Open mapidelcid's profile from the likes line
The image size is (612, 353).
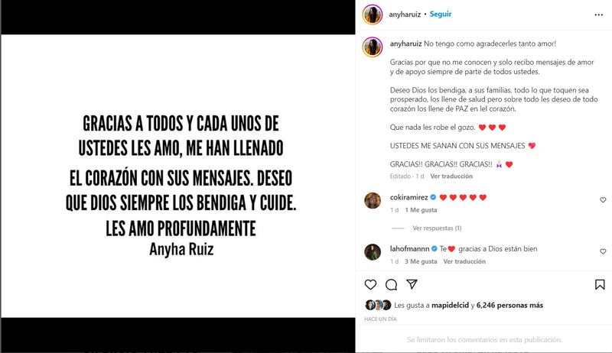[x=450, y=306]
